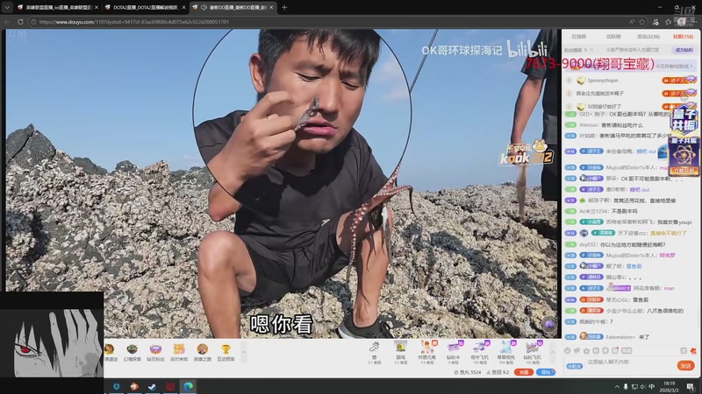Open the Microsoft Edge taskbar icon

pos(188,386)
